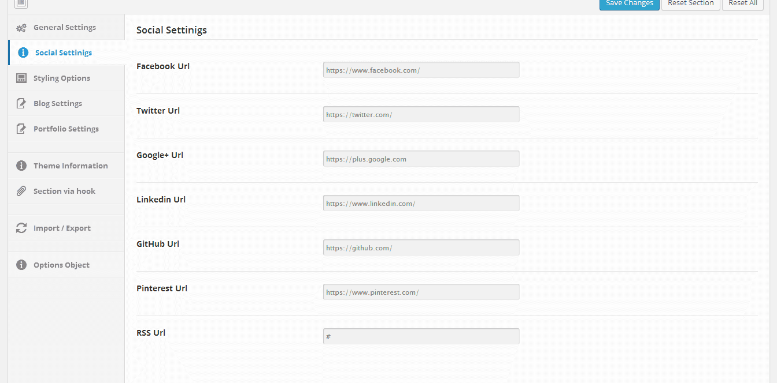Open Blog Settings section
Viewport: 777px width, 383px height.
pos(66,103)
